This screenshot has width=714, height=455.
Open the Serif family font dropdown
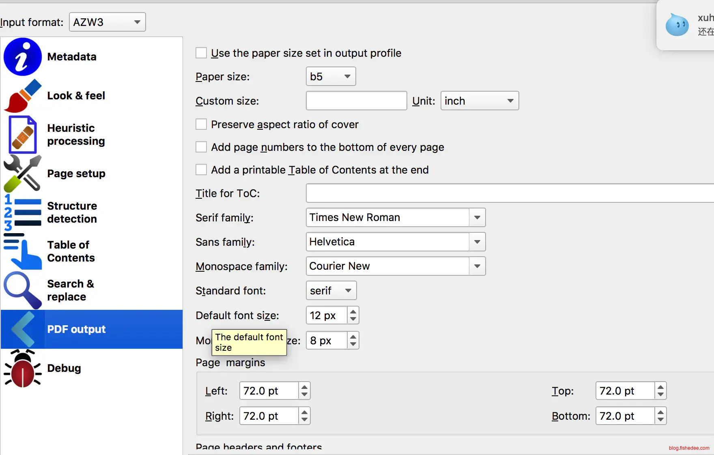[477, 218]
